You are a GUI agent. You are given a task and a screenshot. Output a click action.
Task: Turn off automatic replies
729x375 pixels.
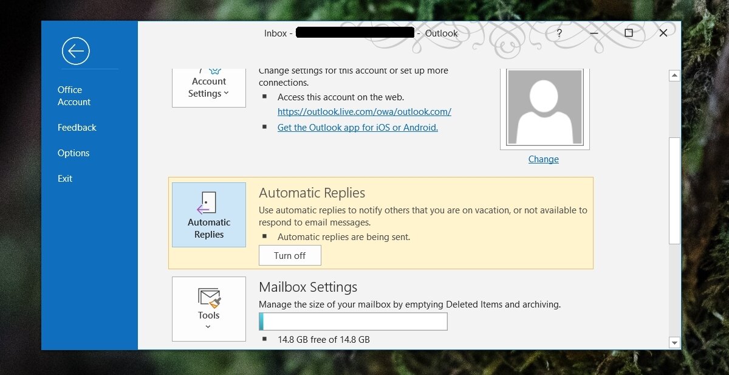pos(290,256)
